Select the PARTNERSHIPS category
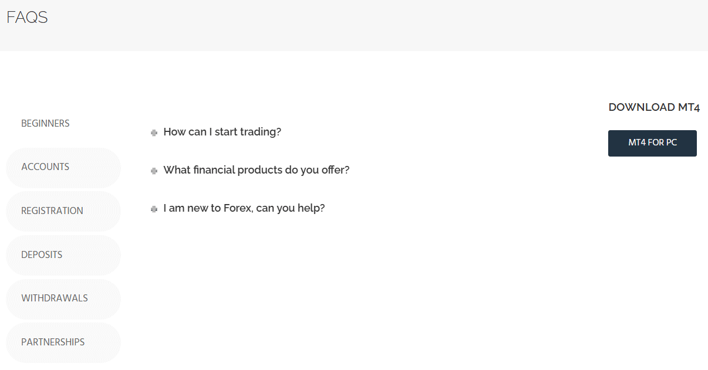 53,342
